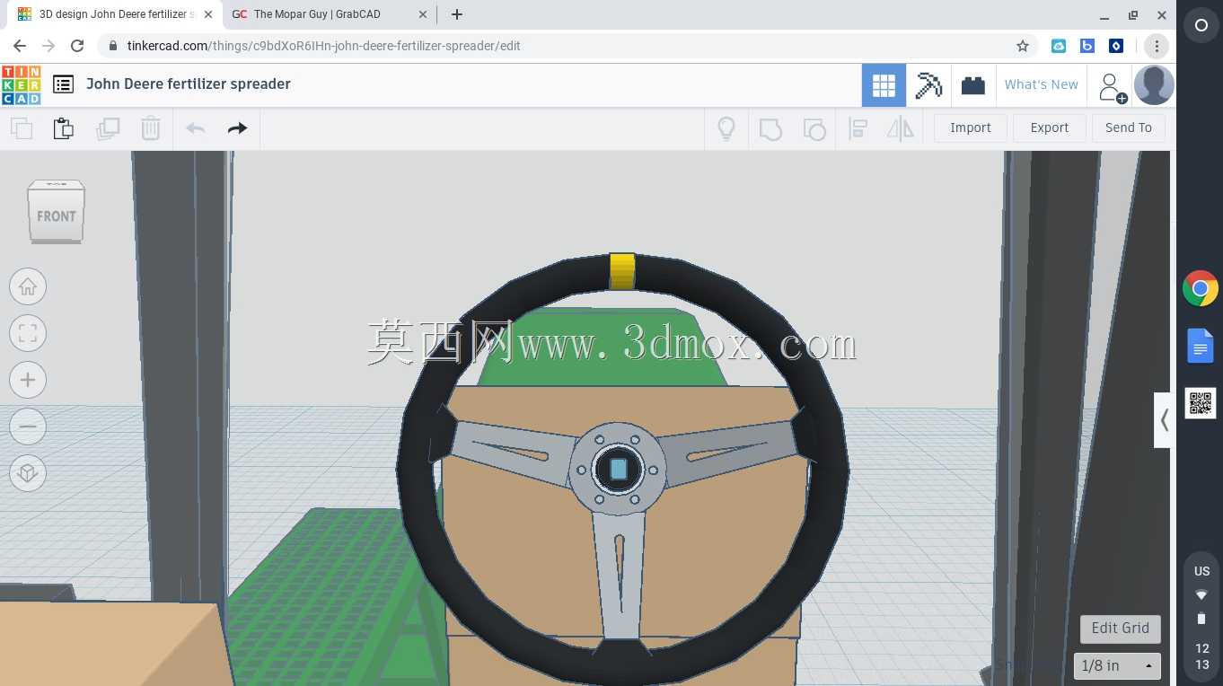Open Chrome from the shelf
The image size is (1223, 686).
(x=1201, y=289)
